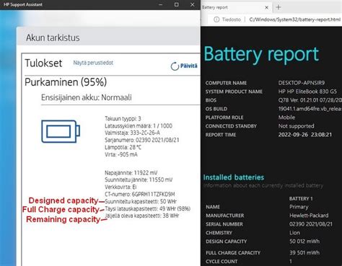Click Suunniteltu jännite: 11550 mV line
Image resolution: width=342 pixels, height=266 pixels.
pyautogui.click(x=139, y=179)
